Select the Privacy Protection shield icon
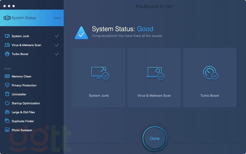Image resolution: width=246 pixels, height=154 pixels. tap(7, 85)
